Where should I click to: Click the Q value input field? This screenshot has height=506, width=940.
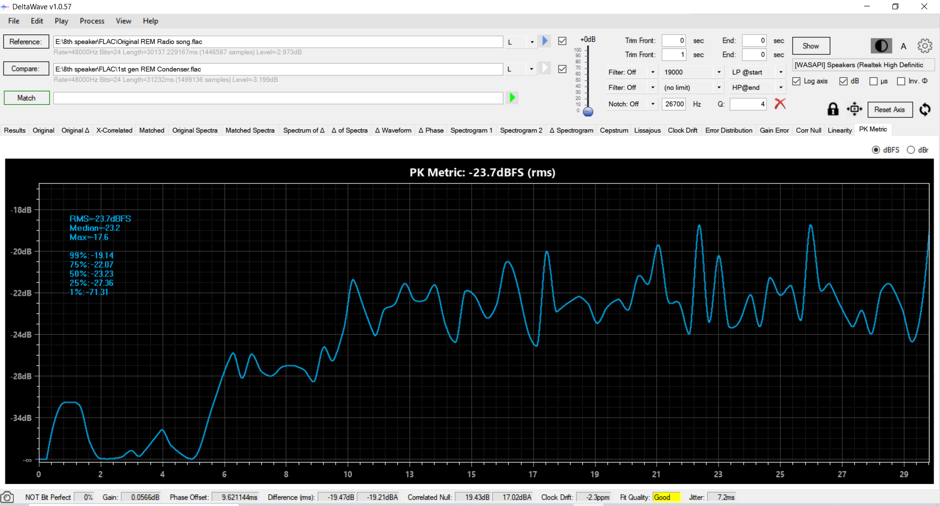pos(748,104)
